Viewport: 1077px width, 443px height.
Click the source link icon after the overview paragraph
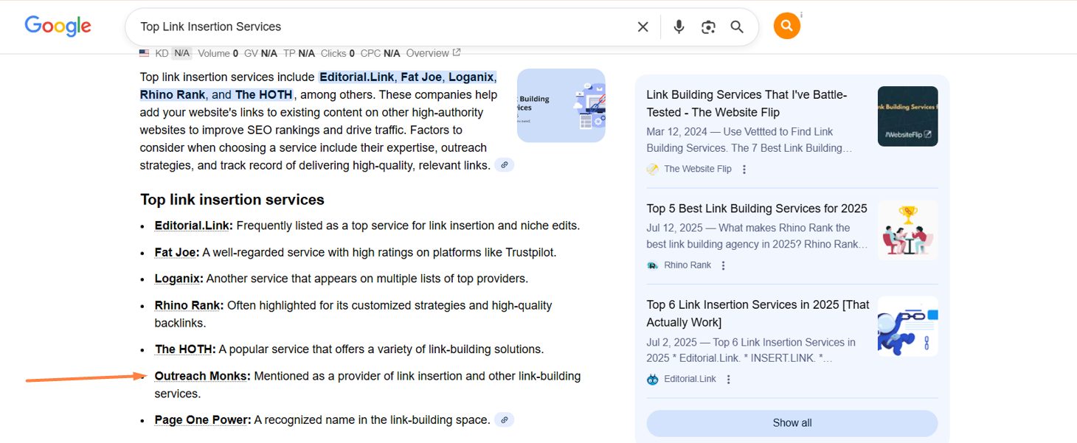pos(505,165)
